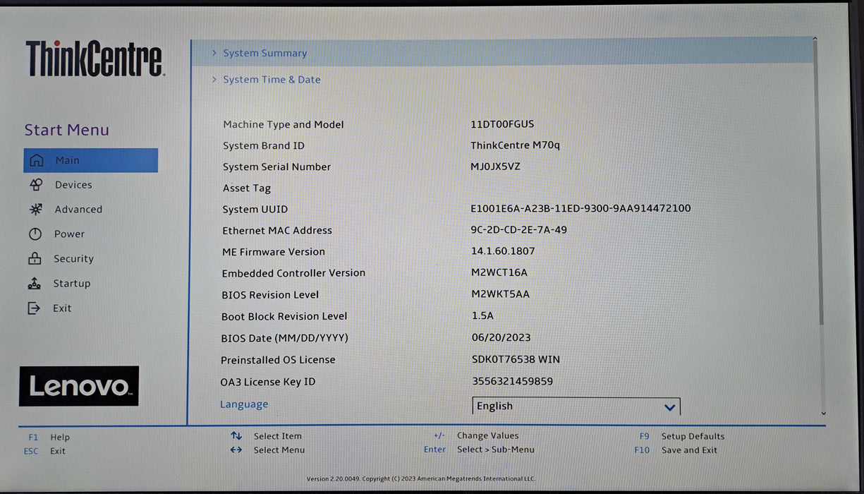
Task: Click ESC Exit hint
Action: (44, 451)
